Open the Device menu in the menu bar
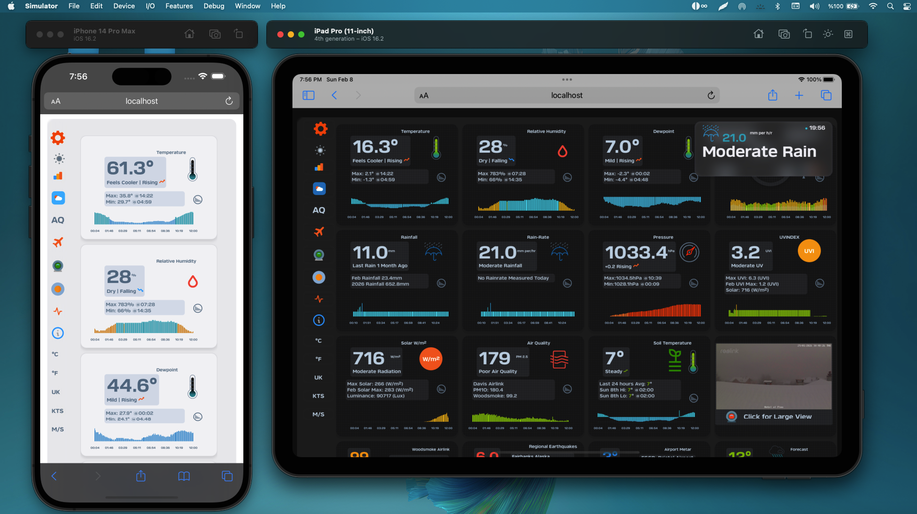This screenshot has width=917, height=514. coord(124,6)
